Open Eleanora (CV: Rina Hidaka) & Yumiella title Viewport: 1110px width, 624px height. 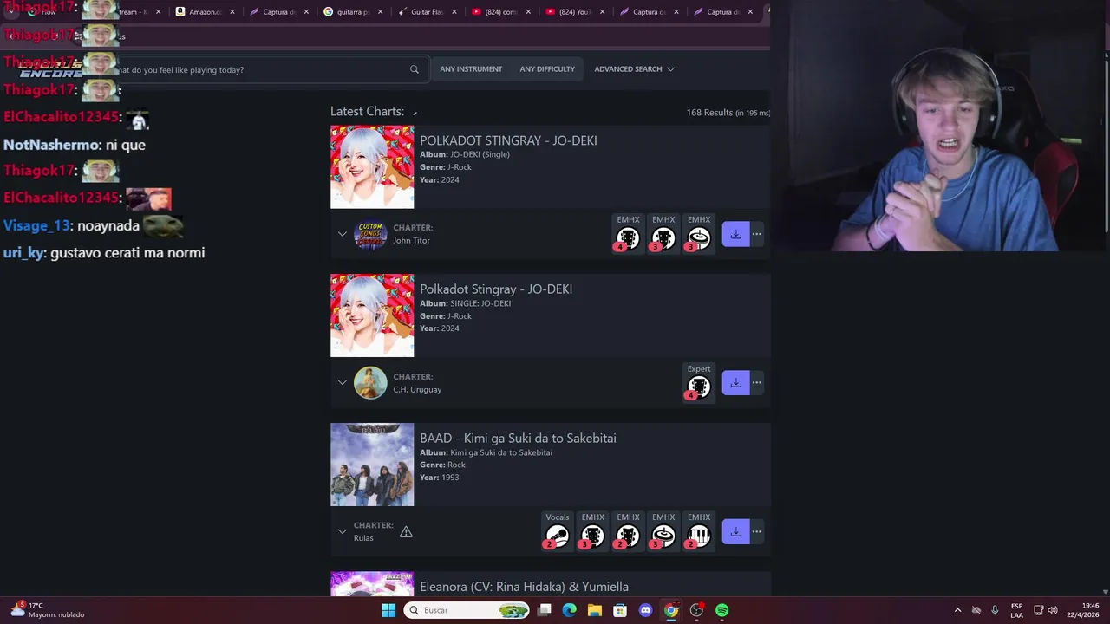[x=524, y=587]
